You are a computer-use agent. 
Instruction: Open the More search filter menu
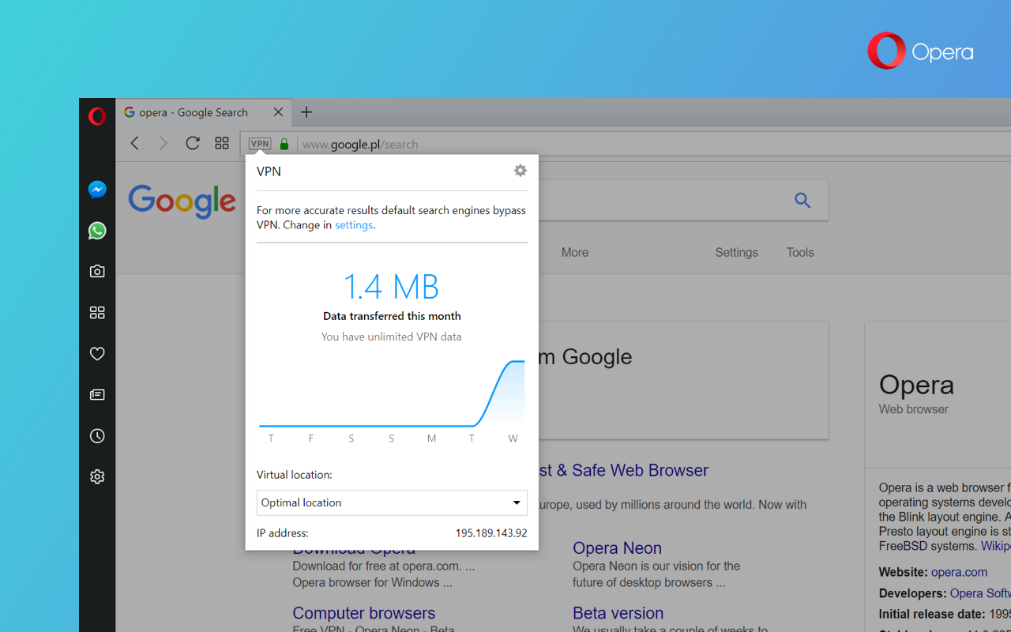pyautogui.click(x=574, y=253)
